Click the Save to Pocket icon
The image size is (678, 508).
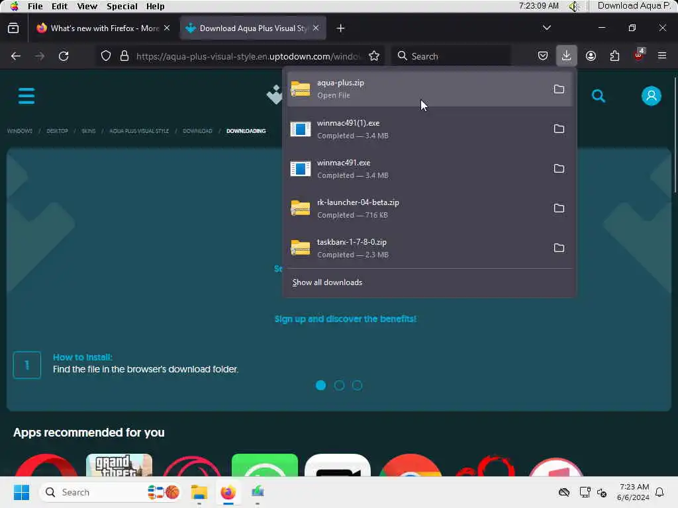(543, 56)
